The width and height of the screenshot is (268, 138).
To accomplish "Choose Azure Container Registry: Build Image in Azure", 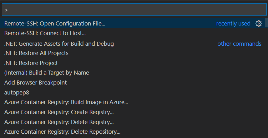I will tap(133, 102).
